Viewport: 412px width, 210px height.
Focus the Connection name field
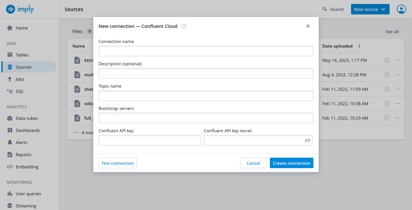click(206, 51)
